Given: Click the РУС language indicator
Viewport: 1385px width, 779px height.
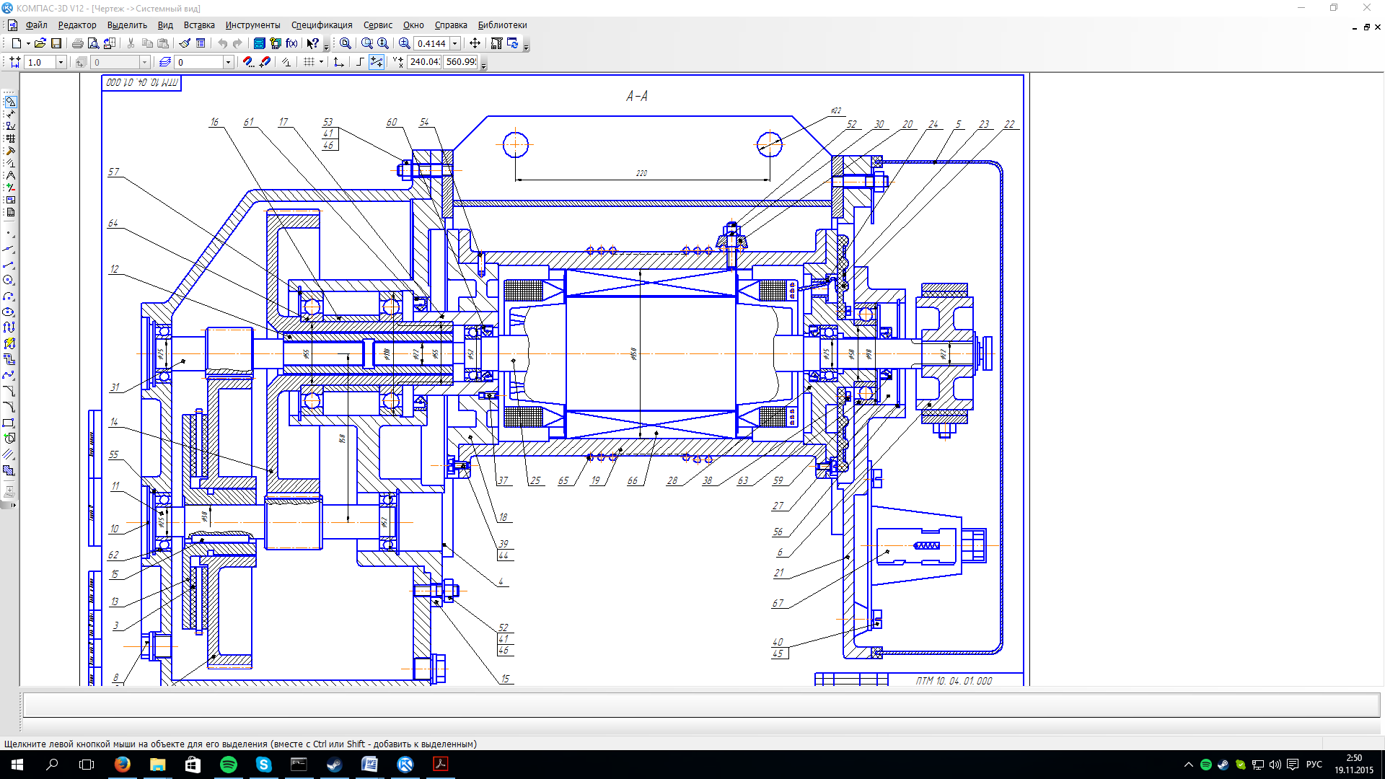Looking at the screenshot, I should pos(1314,765).
